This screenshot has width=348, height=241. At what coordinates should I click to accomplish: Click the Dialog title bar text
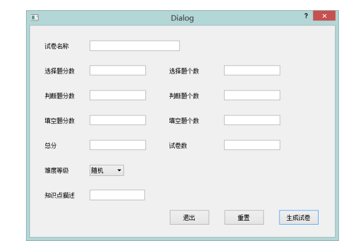(182, 18)
